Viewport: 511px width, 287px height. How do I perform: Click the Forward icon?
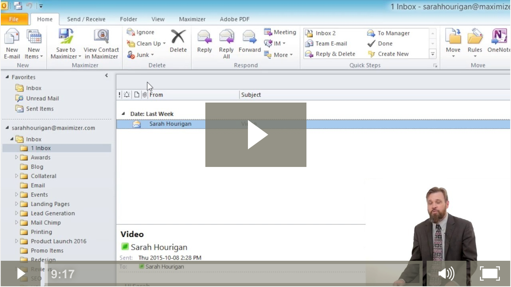click(x=250, y=37)
